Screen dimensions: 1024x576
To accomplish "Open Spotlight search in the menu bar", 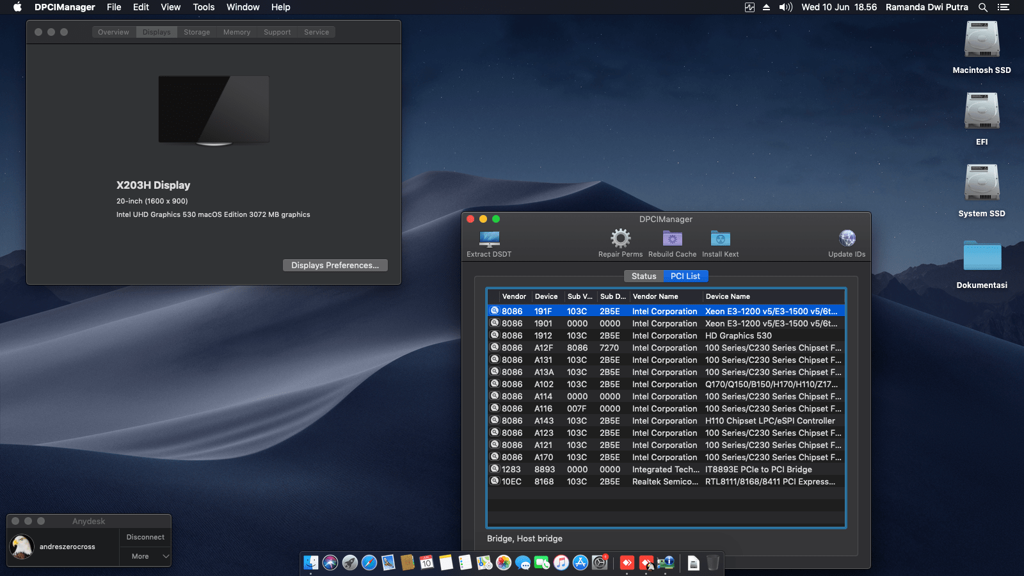I will (x=983, y=7).
